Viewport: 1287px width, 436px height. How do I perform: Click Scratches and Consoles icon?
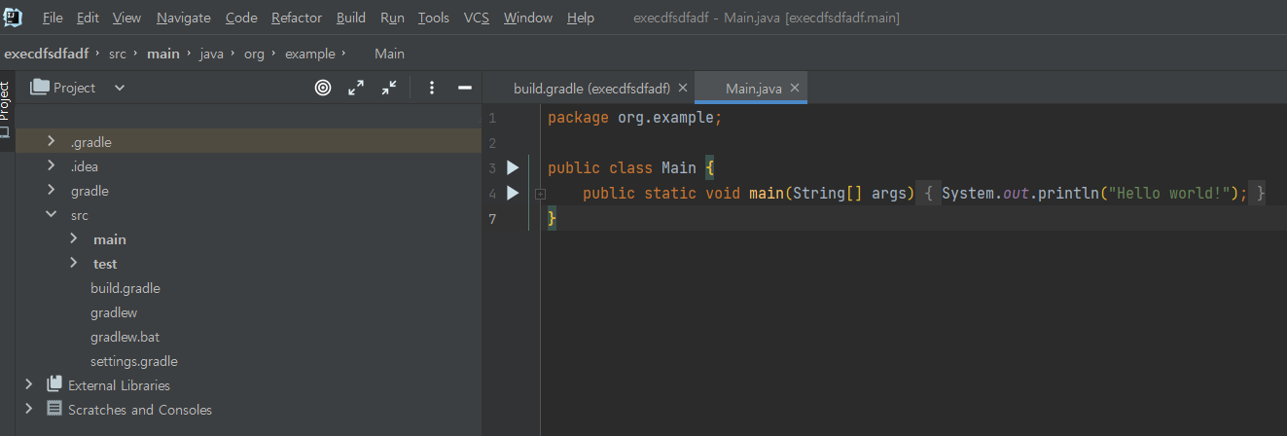[54, 409]
